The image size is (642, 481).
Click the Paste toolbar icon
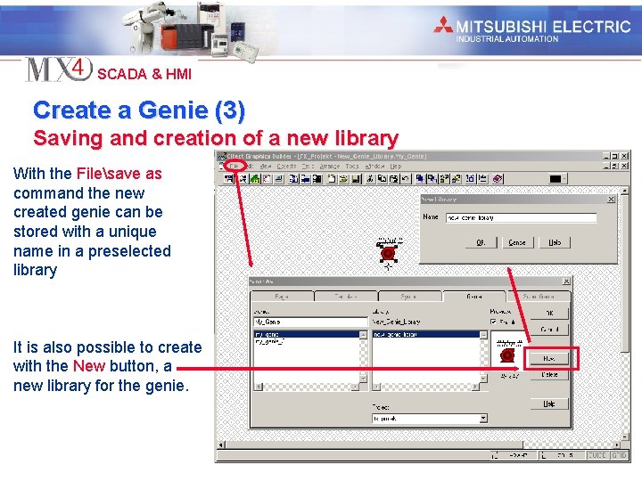coord(393,179)
